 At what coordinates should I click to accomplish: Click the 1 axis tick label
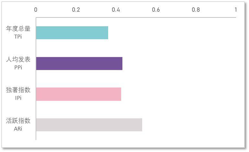coord(236,10)
